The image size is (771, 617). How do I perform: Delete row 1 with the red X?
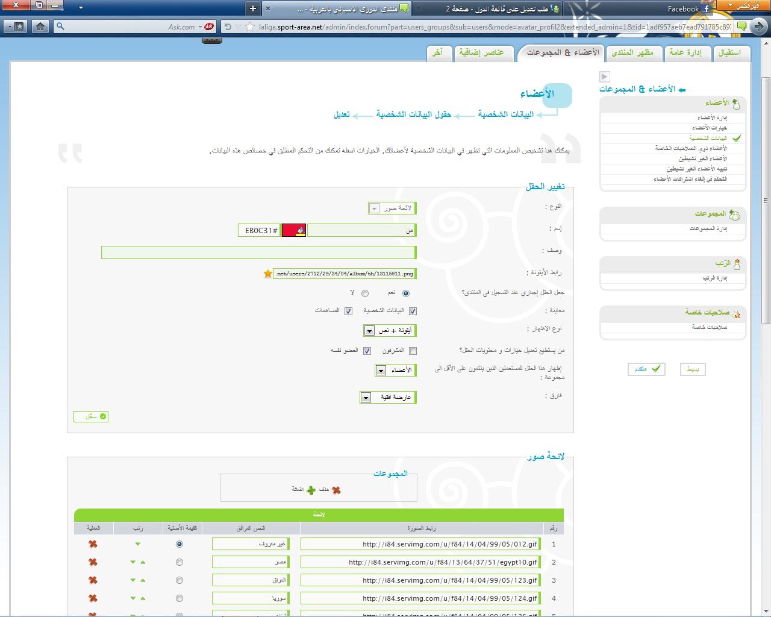click(x=93, y=544)
